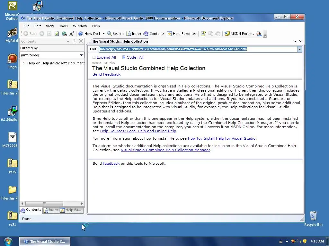Click the Contents panel right scroll arrow
The image size is (329, 246).
pos(82,203)
